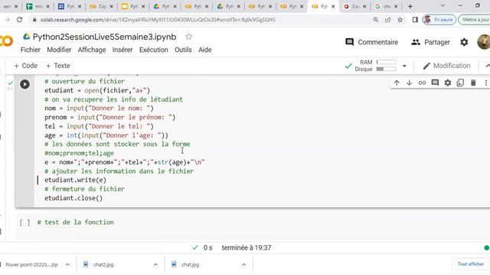Click the Partager share button
490x275 pixels.
[x=430, y=42]
